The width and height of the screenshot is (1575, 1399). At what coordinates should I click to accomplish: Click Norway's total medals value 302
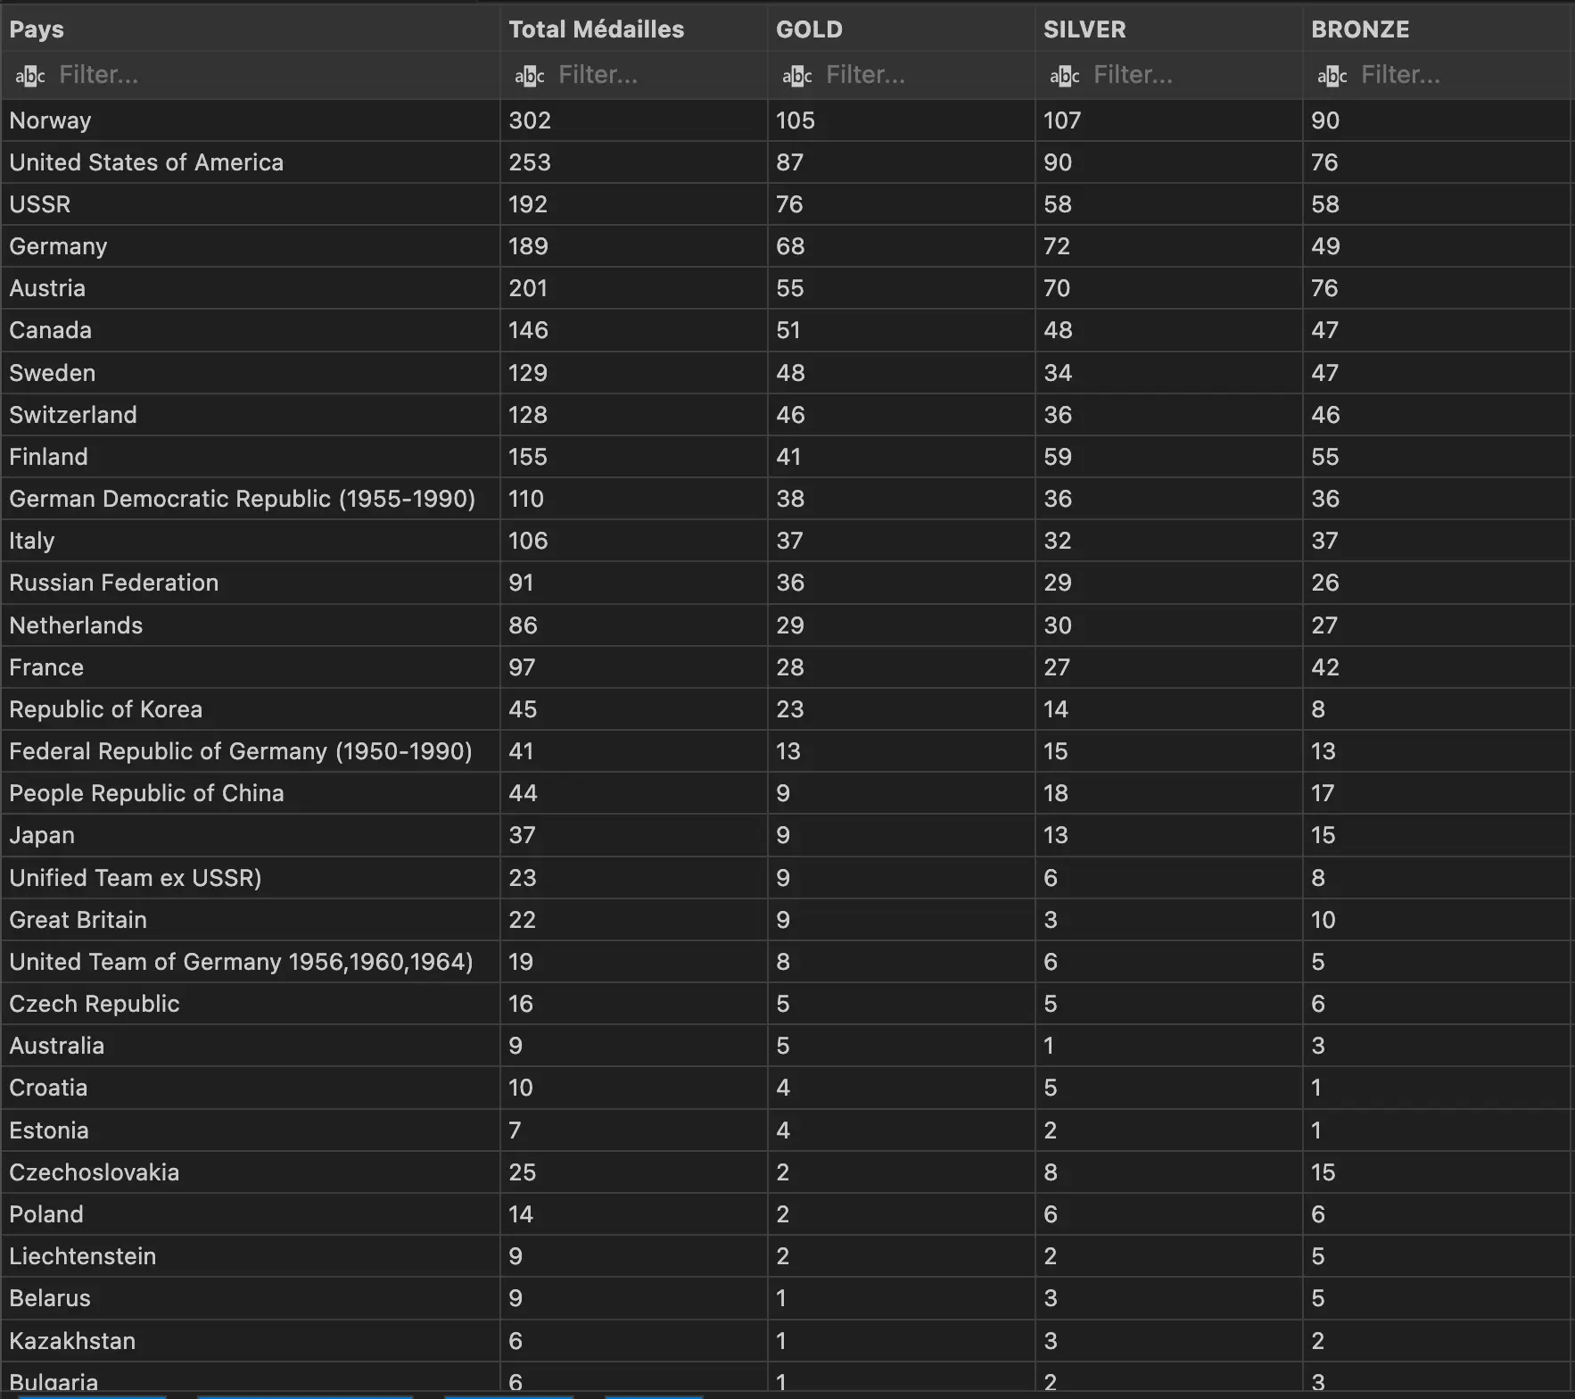click(x=530, y=120)
